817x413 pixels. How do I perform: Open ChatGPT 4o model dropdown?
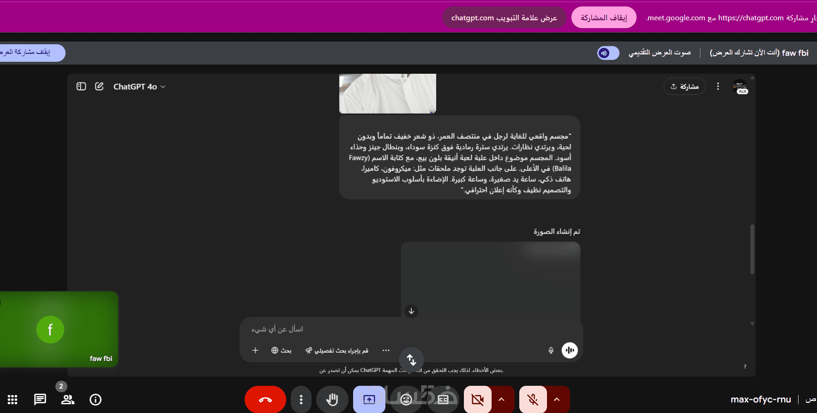(139, 87)
